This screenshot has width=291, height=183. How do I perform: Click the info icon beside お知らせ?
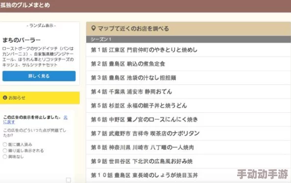click(5, 98)
